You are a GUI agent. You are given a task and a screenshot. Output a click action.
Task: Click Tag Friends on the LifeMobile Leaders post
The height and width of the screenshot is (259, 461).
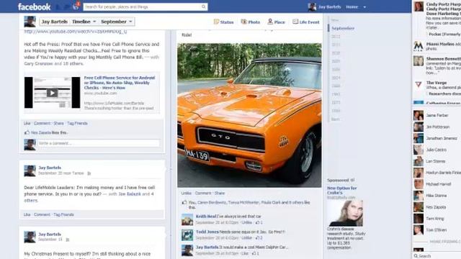click(64, 214)
